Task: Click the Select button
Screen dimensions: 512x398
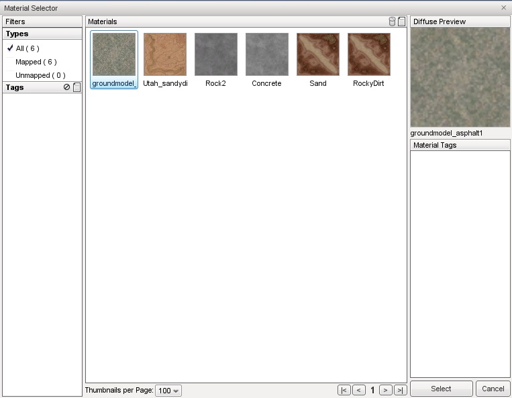Action: point(441,389)
